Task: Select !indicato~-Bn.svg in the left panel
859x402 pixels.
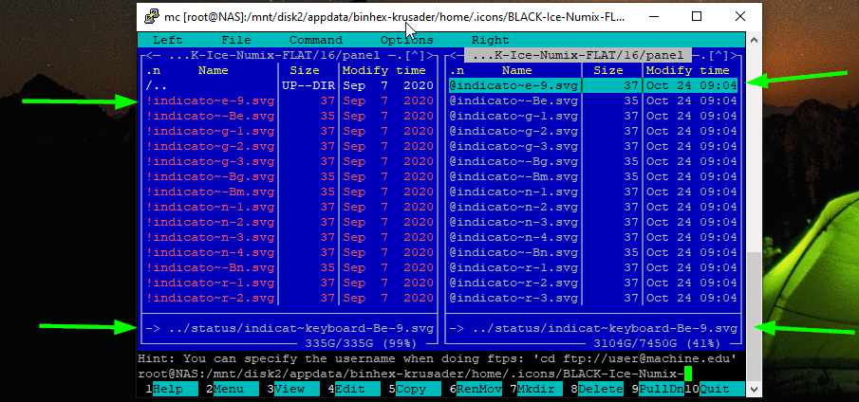Action: (289, 268)
